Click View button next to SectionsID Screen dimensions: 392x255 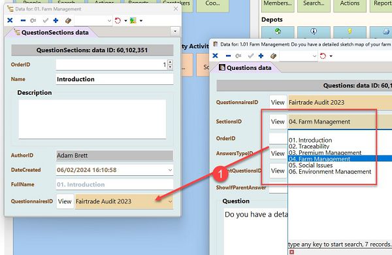click(x=278, y=122)
